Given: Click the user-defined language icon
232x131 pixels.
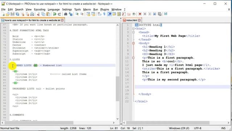Looking at the screenshot, I should tap(114, 14).
